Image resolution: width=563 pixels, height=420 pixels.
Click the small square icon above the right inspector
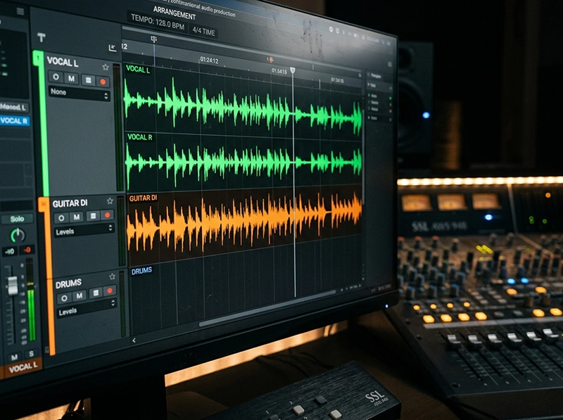point(390,65)
